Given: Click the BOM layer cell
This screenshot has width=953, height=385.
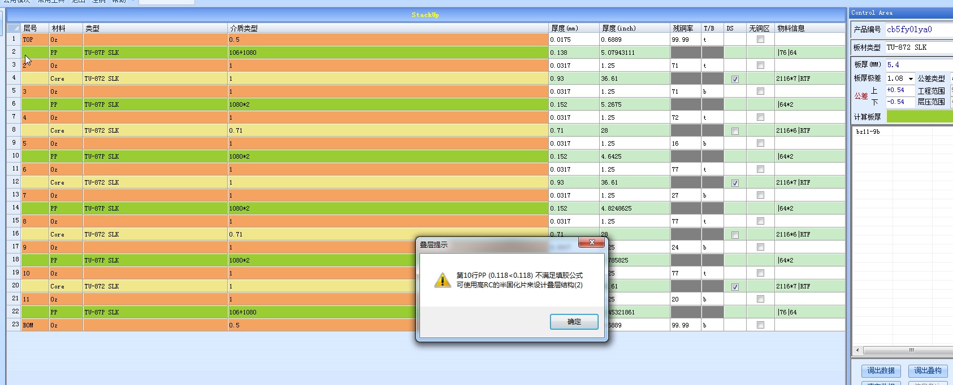Looking at the screenshot, I should coord(35,325).
